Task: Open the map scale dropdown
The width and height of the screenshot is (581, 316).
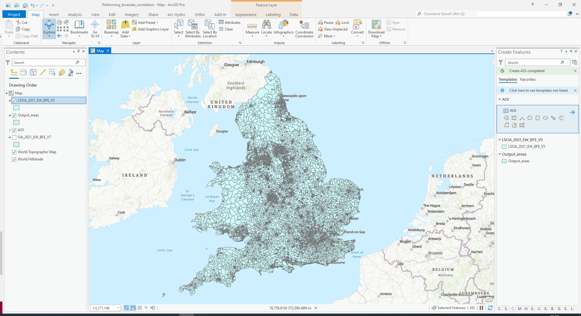Action: click(x=118, y=308)
